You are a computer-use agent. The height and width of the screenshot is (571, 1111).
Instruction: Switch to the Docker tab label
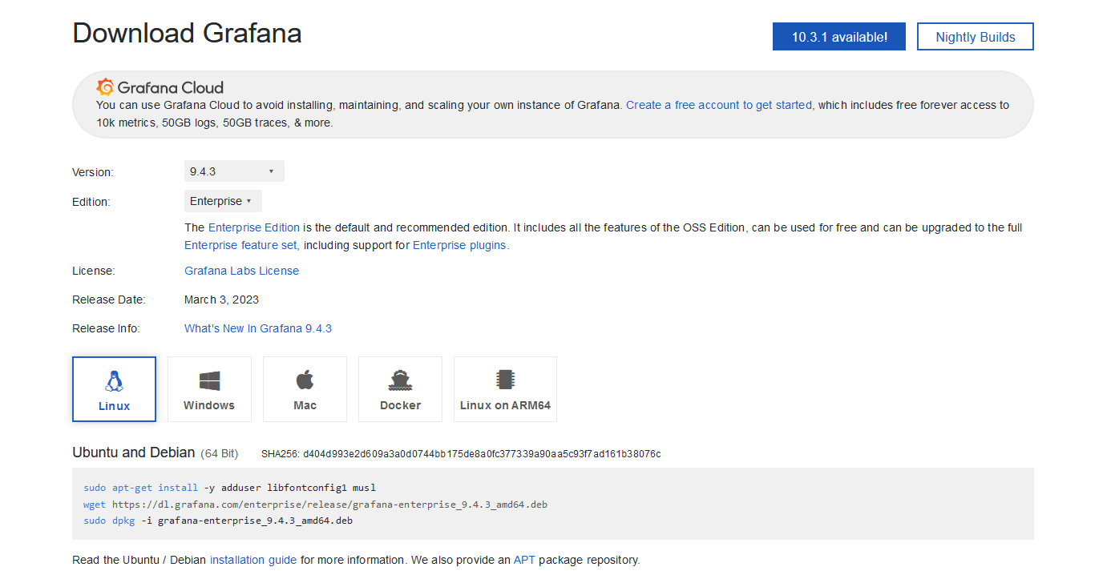400,405
